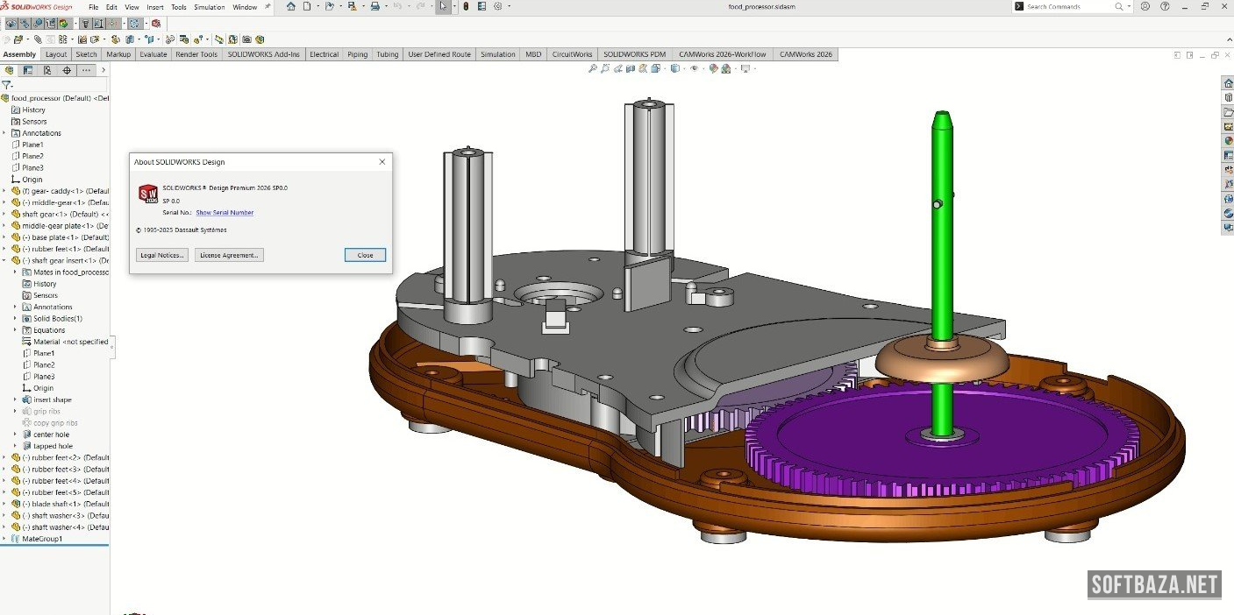Open the ConfigurationManager tab icon

coord(47,70)
